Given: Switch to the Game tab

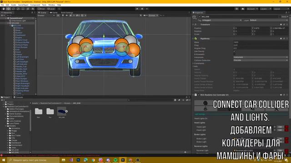Looking at the screenshot, I should pos(54,13).
